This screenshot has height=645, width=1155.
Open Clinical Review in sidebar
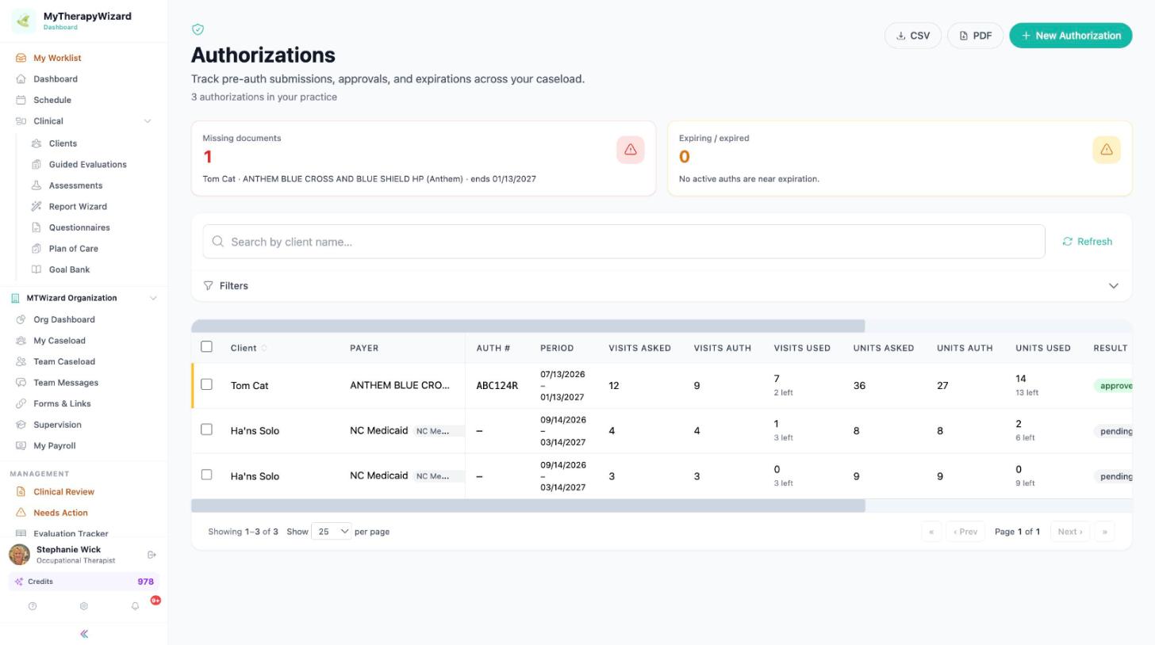pos(63,492)
